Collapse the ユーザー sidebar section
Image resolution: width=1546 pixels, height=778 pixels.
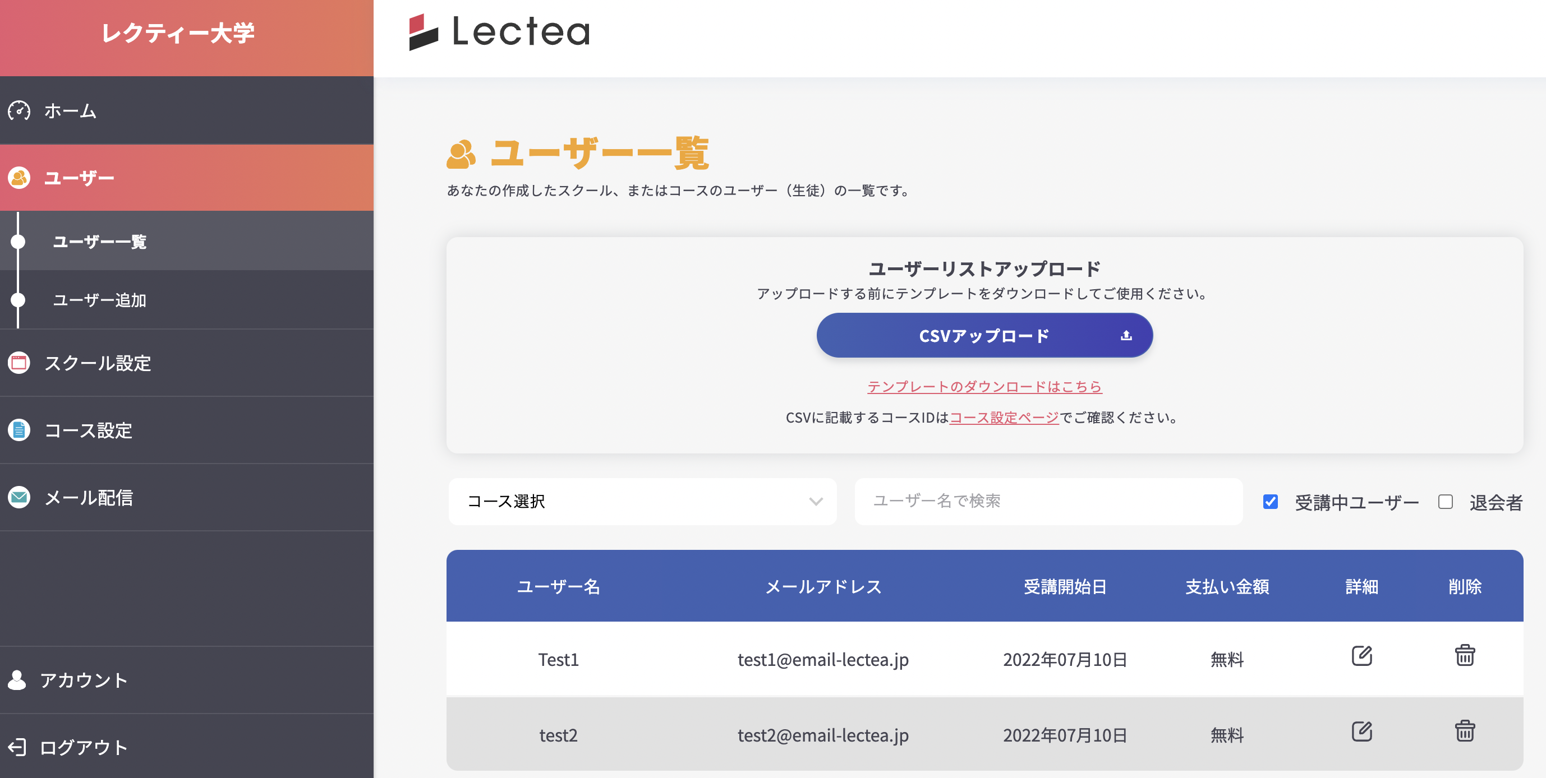tap(186, 178)
